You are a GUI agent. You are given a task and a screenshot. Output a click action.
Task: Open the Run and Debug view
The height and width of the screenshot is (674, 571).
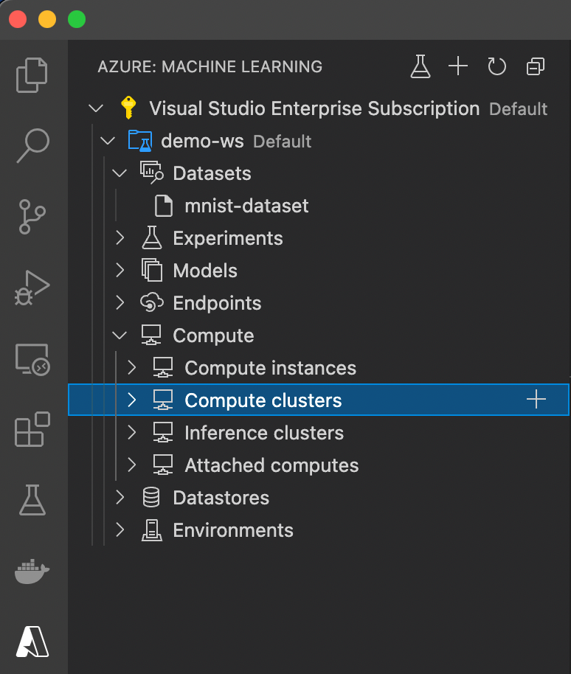tap(32, 288)
